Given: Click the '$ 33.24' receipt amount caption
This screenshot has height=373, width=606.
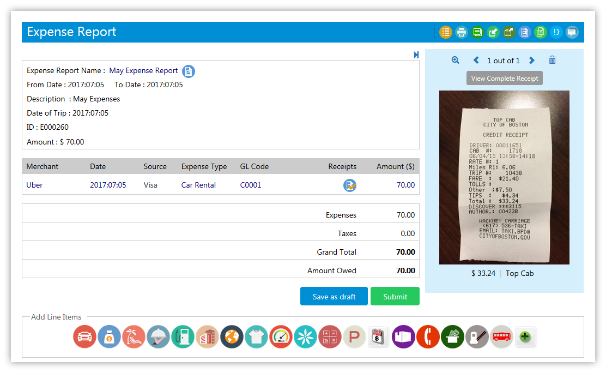Looking at the screenshot, I should [483, 273].
